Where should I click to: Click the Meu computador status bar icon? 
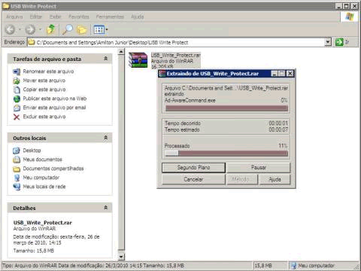point(293,266)
